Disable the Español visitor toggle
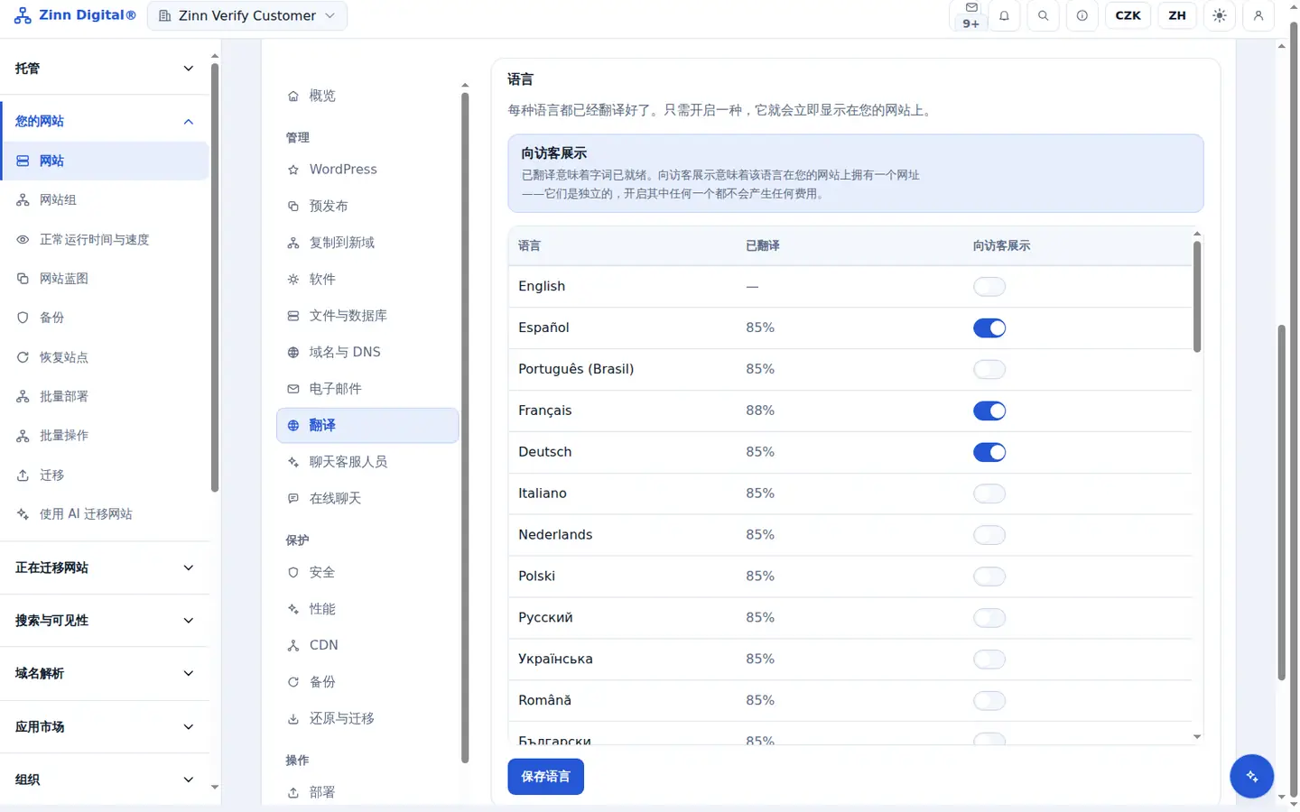Image resolution: width=1300 pixels, height=812 pixels. 989,328
